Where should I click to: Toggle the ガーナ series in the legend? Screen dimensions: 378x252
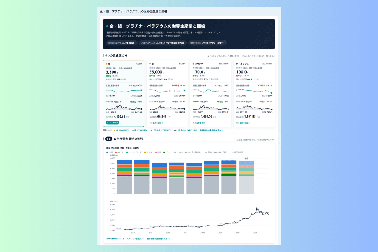coord(168,152)
